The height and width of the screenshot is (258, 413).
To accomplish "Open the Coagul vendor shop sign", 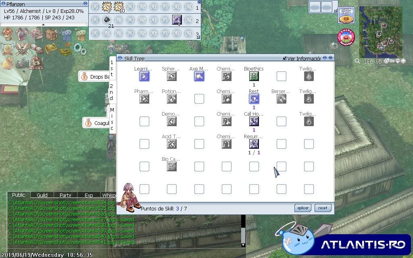I will 96,123.
